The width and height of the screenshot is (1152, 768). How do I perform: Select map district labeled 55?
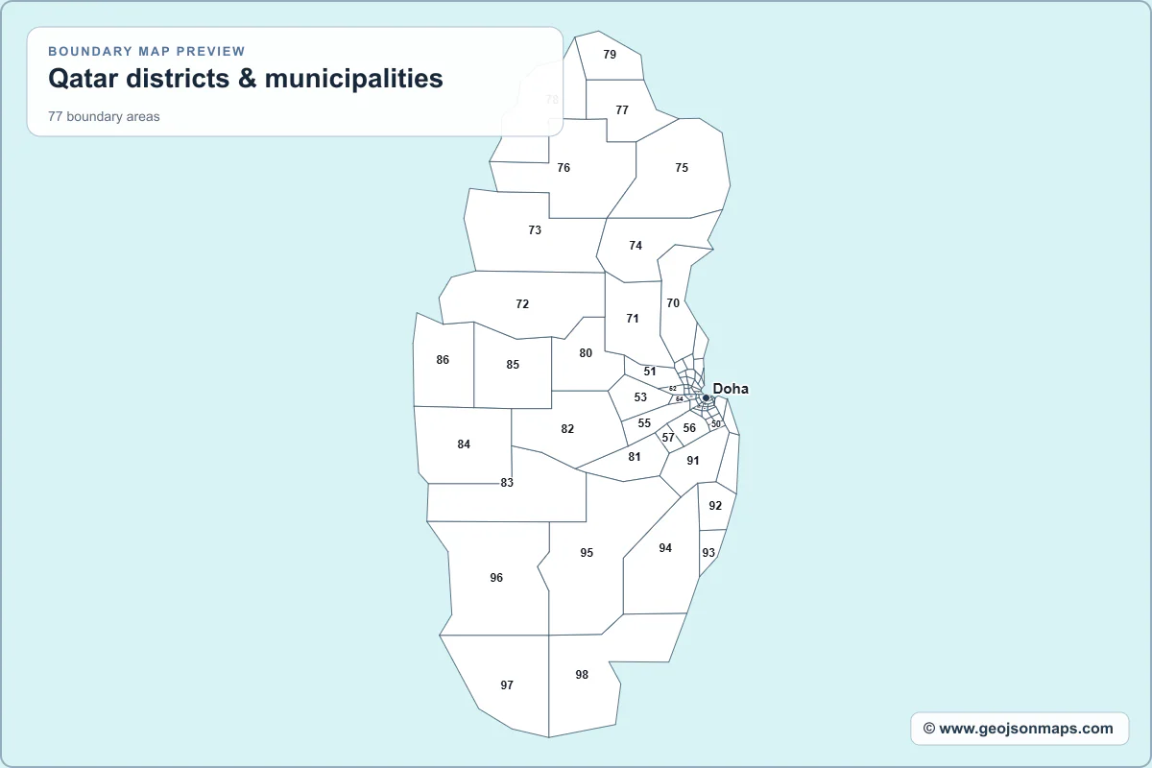click(x=644, y=423)
